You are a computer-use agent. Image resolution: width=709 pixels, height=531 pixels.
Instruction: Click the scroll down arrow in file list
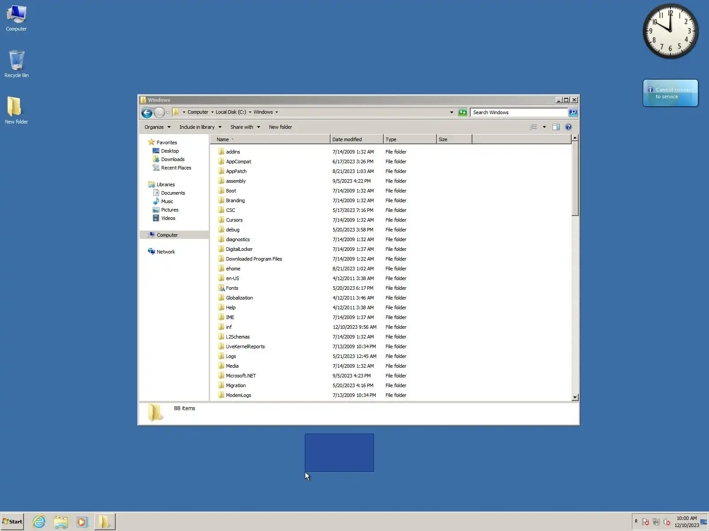(x=575, y=397)
